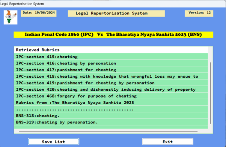Click the Retrieved Rubrics header
Screen dimensions: 226x147
[111, 50]
